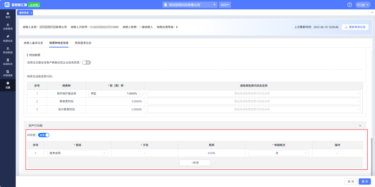The image size is (375, 187).
Task: Toggle the 印花税 启用 switch
Action: pos(44,135)
